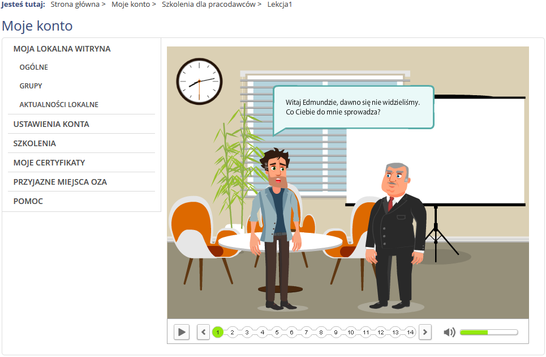Open Ogólne submenu item
Viewport: 546px width, 357px height.
tap(34, 67)
